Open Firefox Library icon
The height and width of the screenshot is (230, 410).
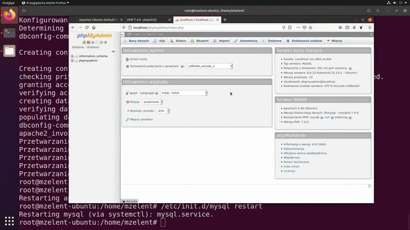(340, 27)
